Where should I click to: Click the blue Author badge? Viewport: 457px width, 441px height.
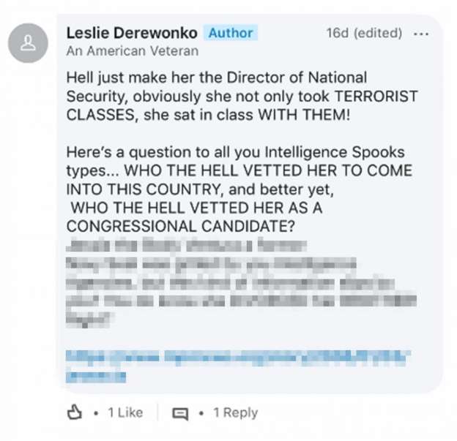(x=231, y=34)
